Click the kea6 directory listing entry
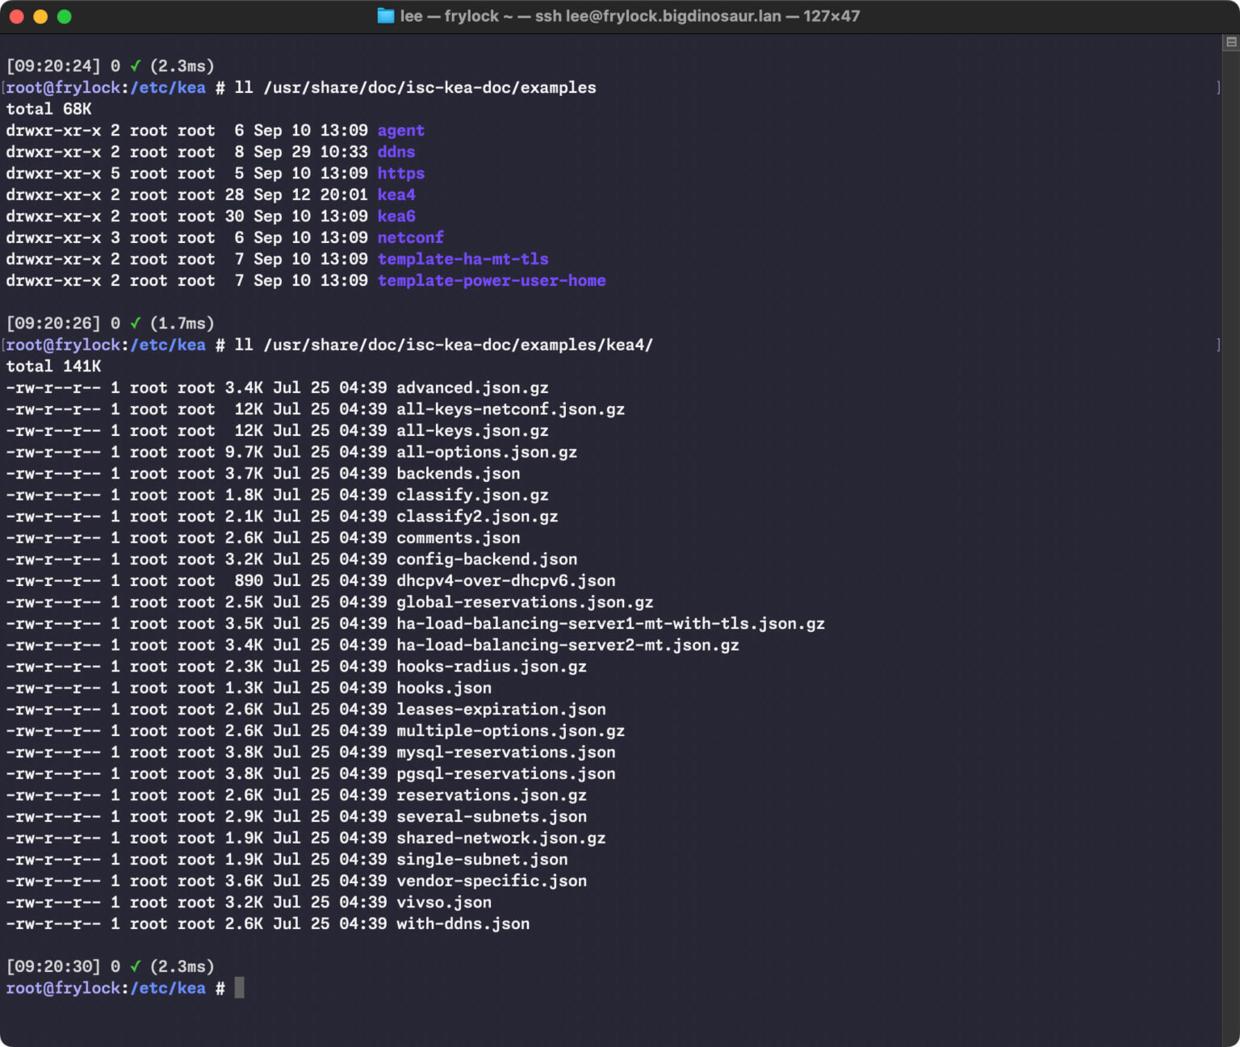 pyautogui.click(x=396, y=216)
